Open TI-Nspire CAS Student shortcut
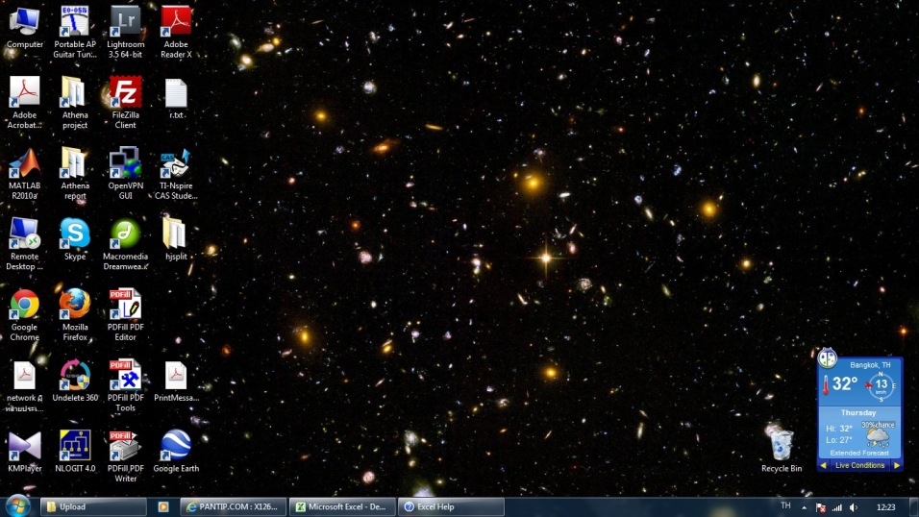The height and width of the screenshot is (517, 919). tap(176, 174)
